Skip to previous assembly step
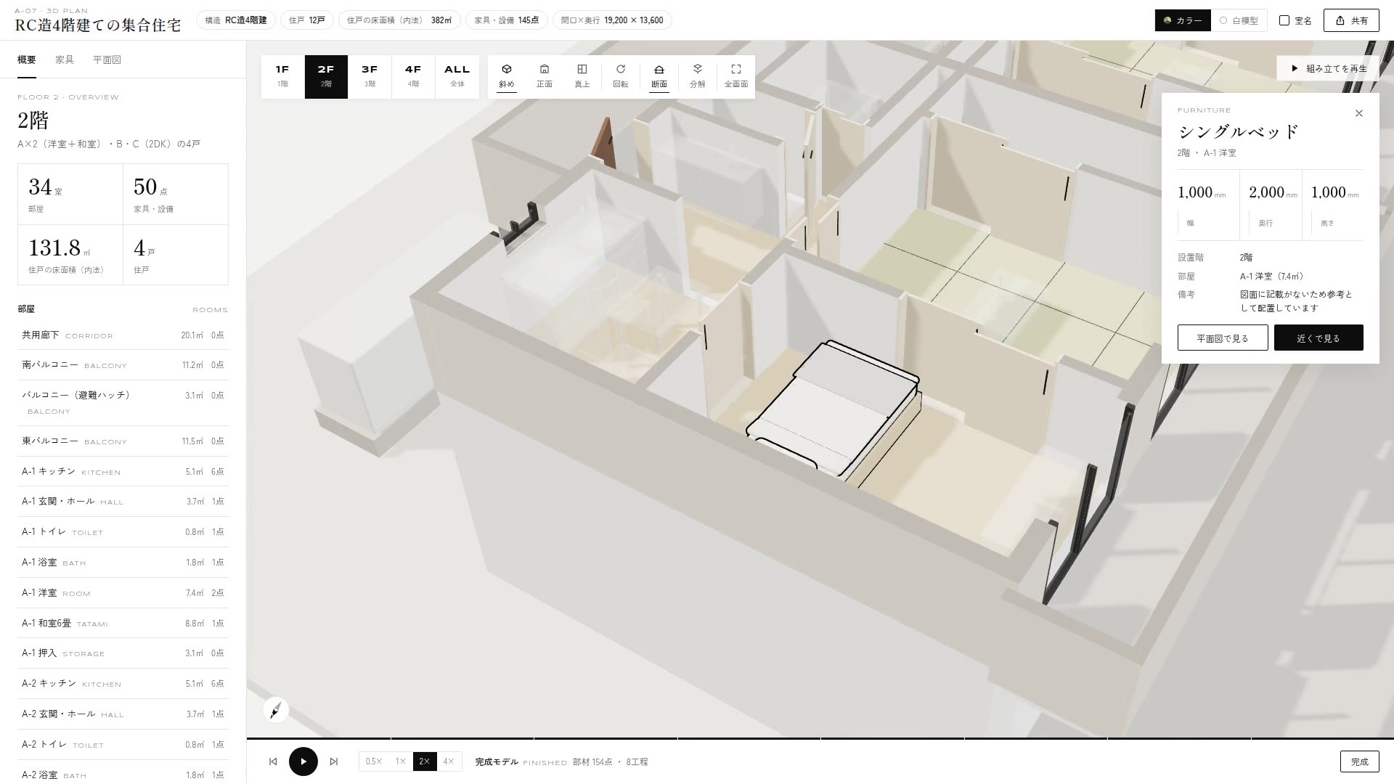The image size is (1394, 784). [273, 761]
